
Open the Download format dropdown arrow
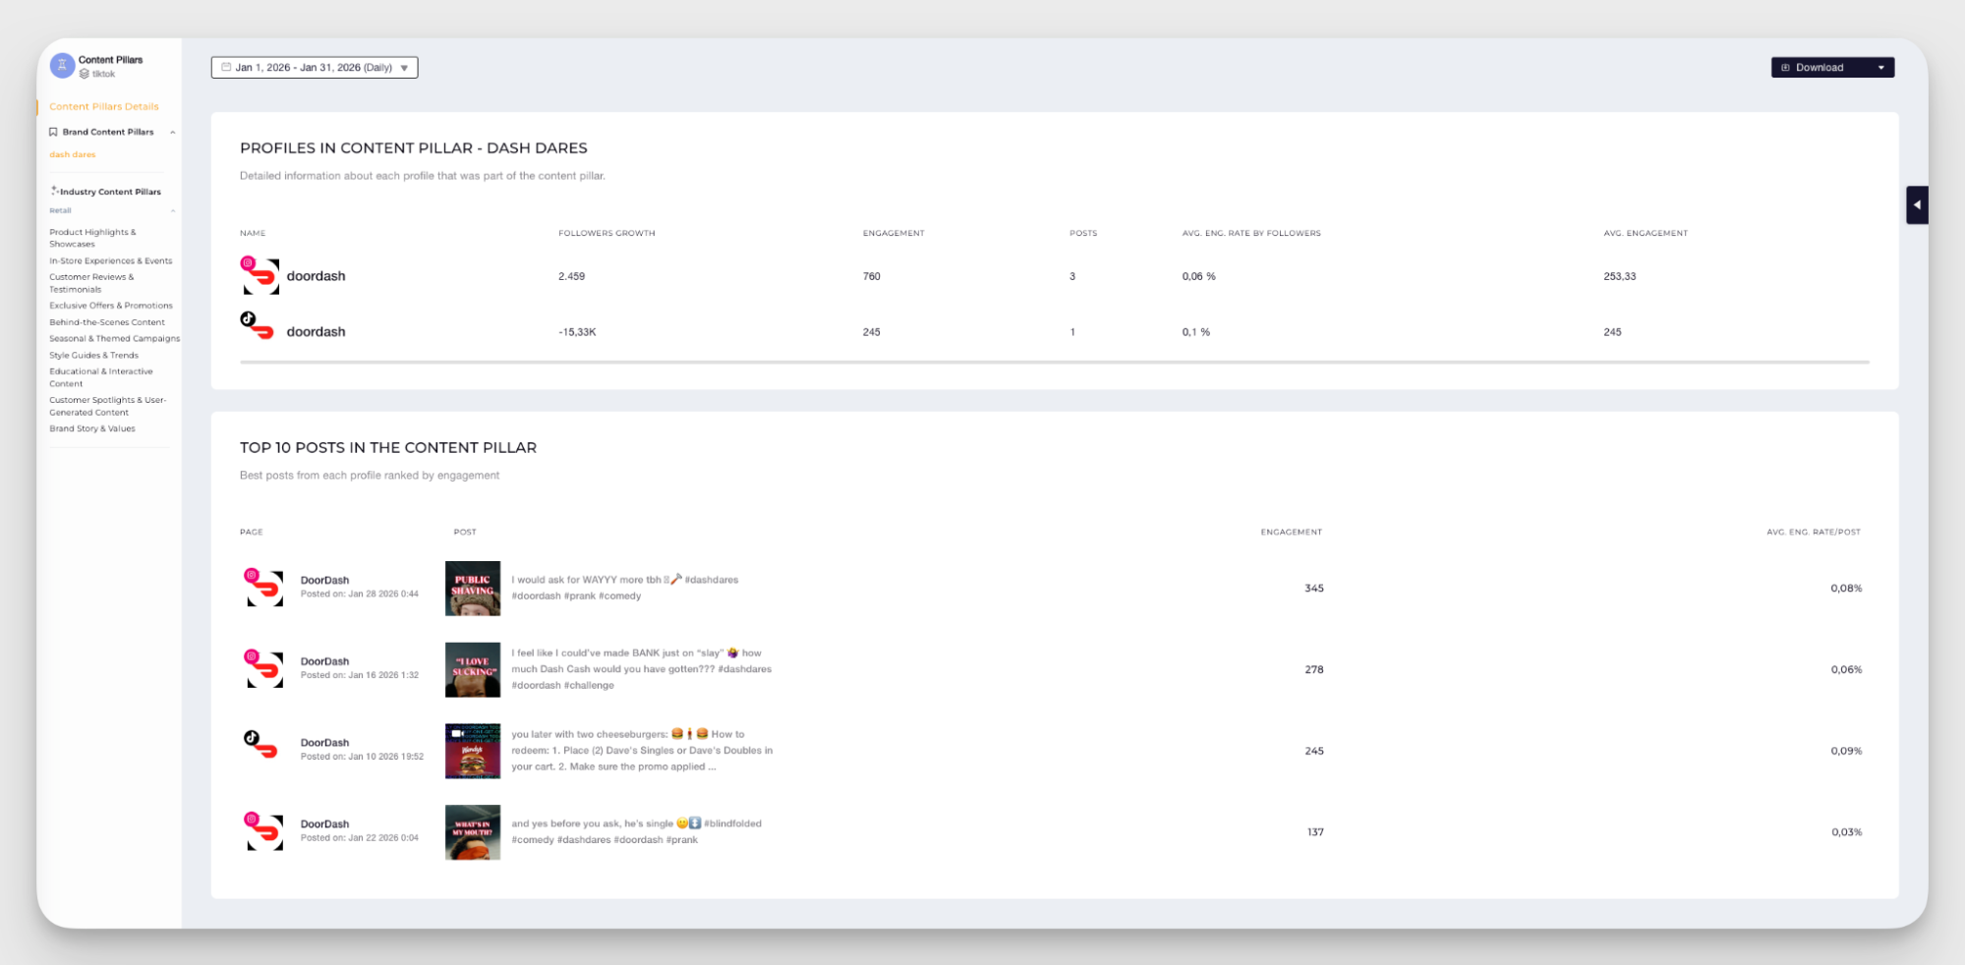(x=1881, y=67)
